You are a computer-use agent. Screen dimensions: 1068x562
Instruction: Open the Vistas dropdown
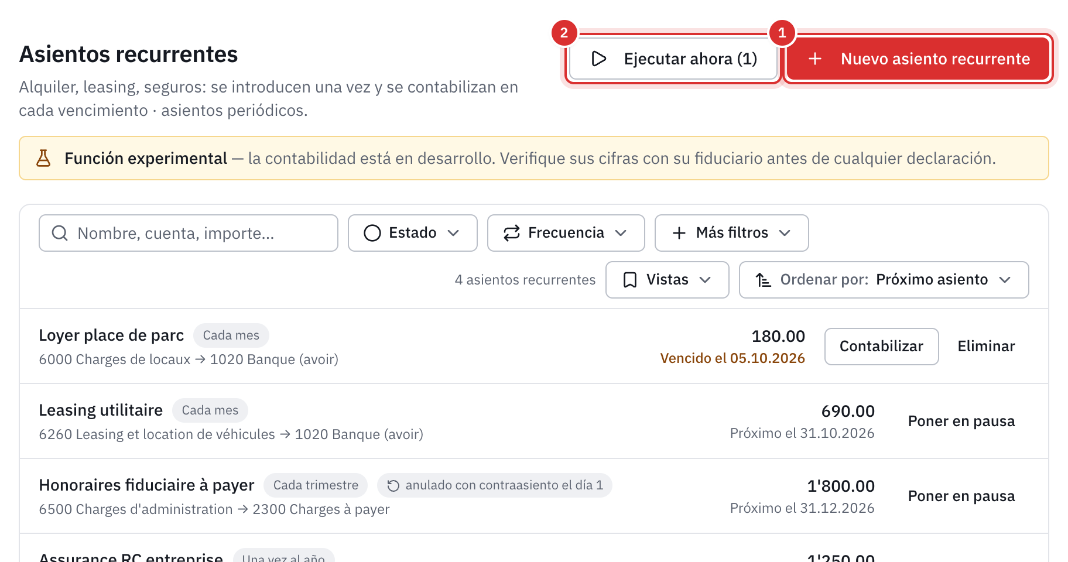[x=667, y=280]
